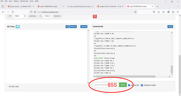Close the how to edit fluidnc file tab
This screenshot has width=181, height=96.
[x=93, y=7]
